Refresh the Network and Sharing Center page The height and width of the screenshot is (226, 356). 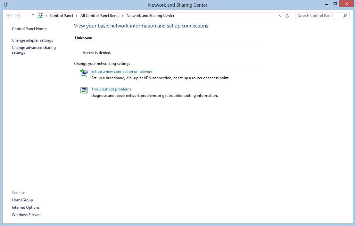pyautogui.click(x=287, y=16)
